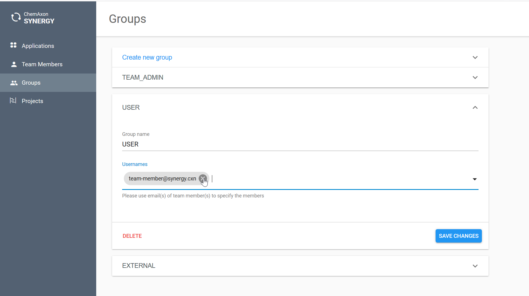Open the Projects sidebar item
529x296 pixels.
[32, 101]
